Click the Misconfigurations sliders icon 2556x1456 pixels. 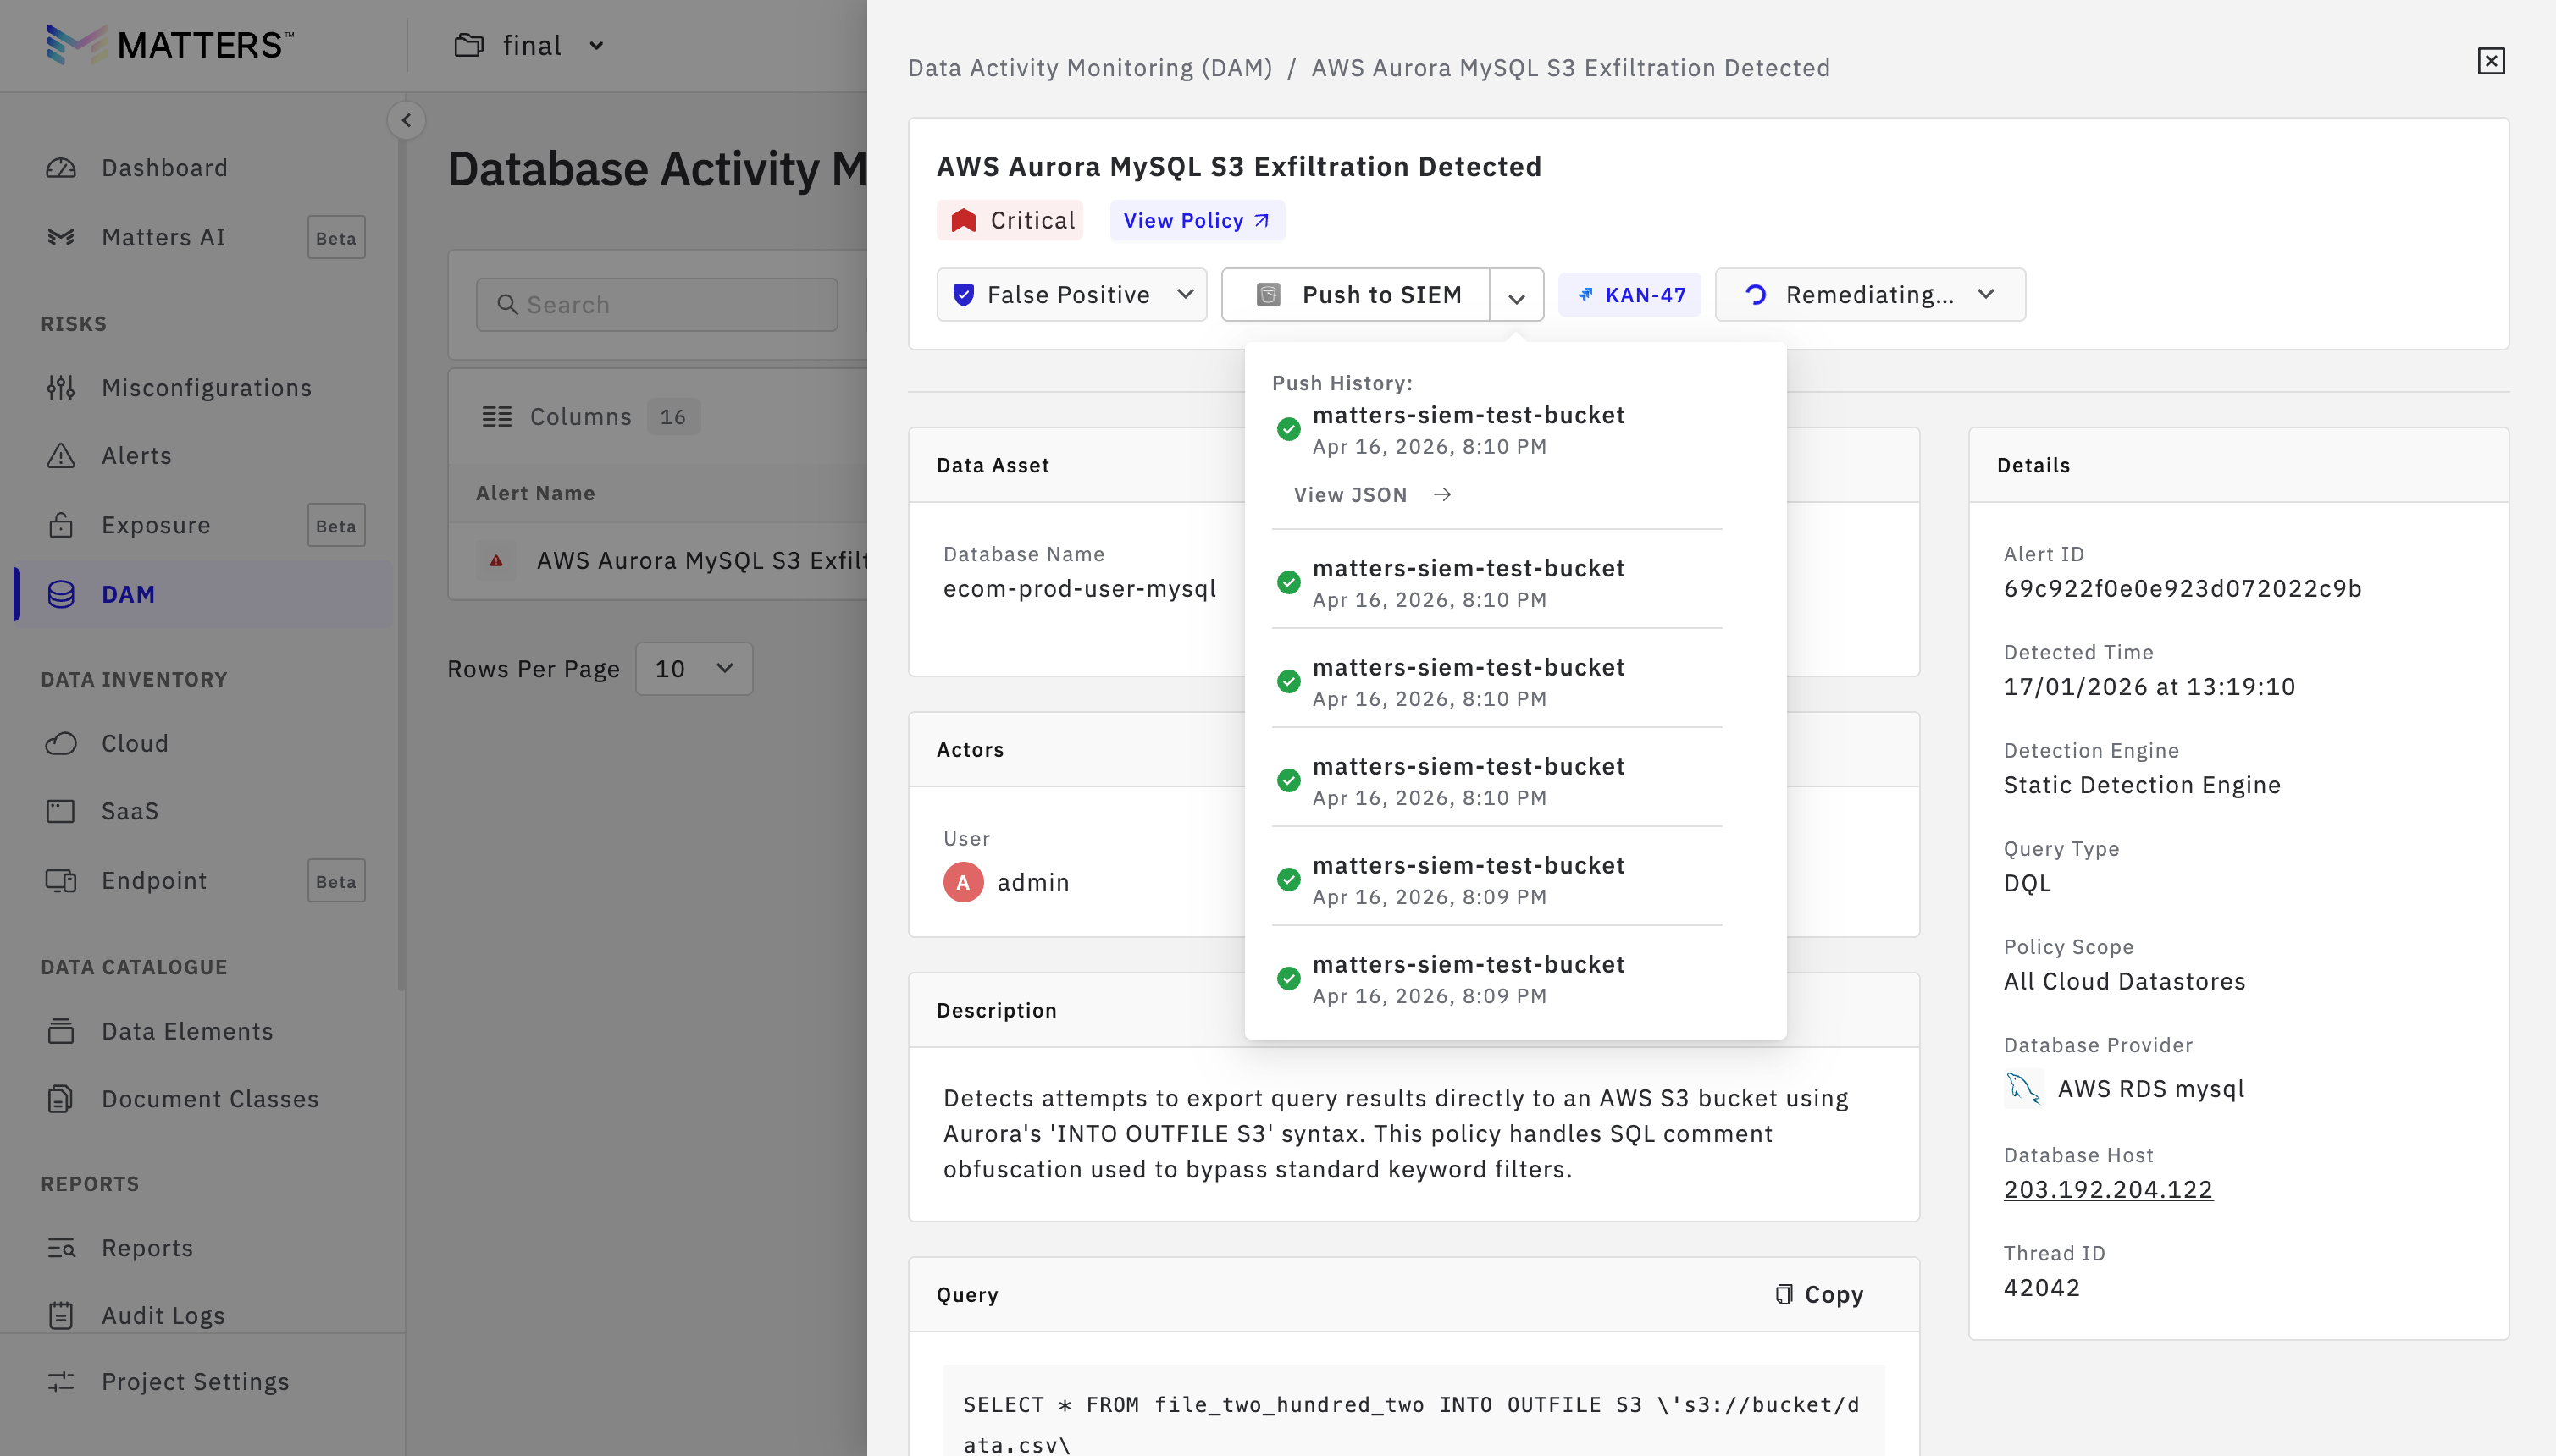61,388
